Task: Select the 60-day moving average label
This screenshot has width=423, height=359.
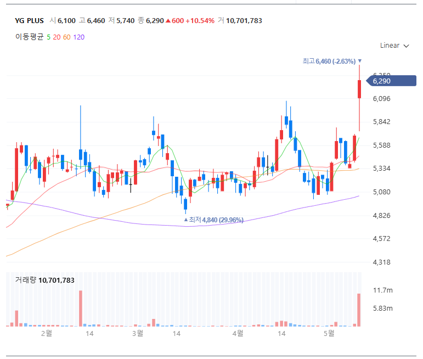Action: pos(66,37)
